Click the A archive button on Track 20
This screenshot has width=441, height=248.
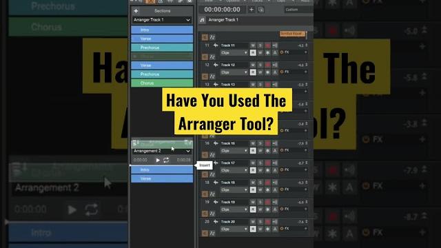275,229
